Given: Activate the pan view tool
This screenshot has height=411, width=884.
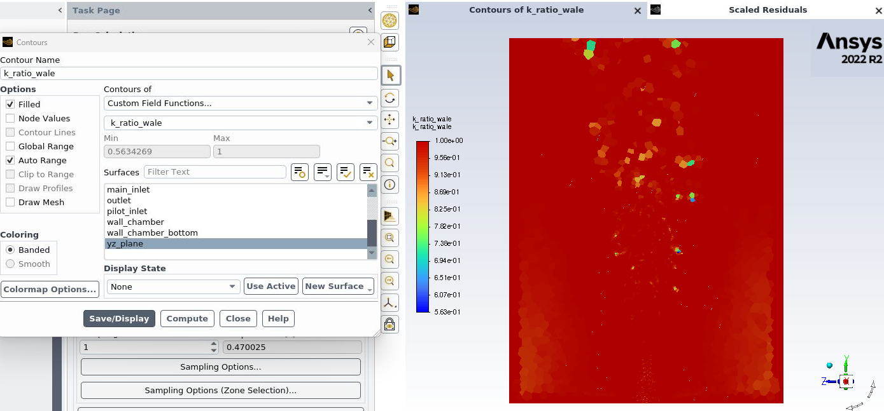Looking at the screenshot, I should pos(390,119).
